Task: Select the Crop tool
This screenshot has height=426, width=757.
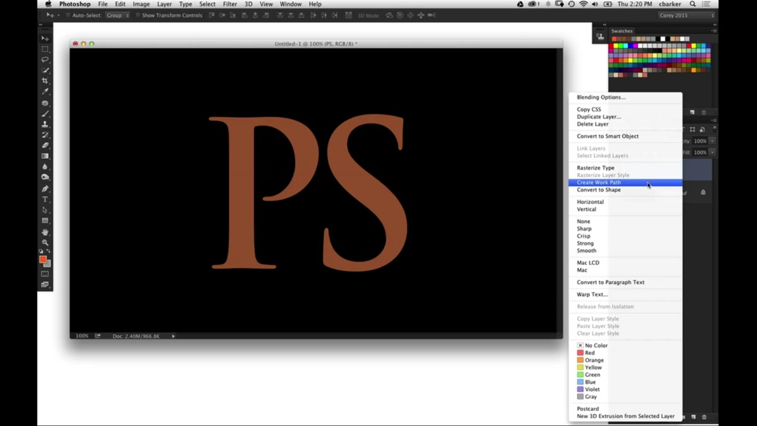Action: [45, 81]
